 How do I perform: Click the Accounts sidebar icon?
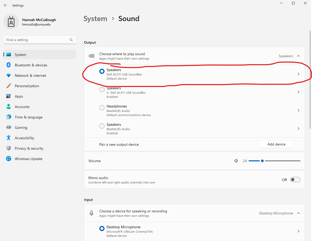tap(8, 107)
